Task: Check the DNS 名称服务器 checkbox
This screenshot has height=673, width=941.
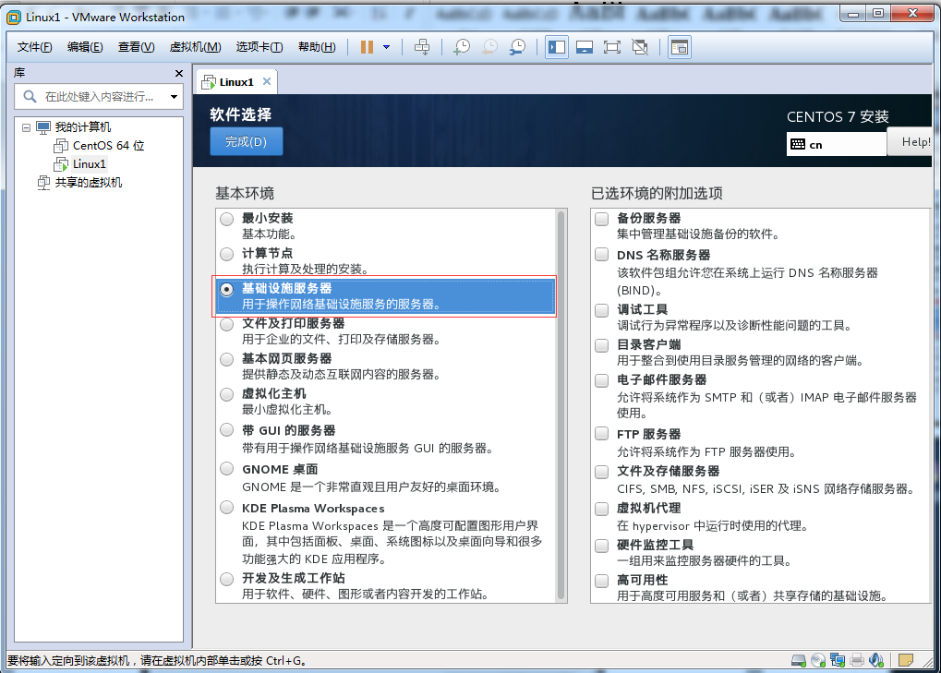Action: [601, 254]
